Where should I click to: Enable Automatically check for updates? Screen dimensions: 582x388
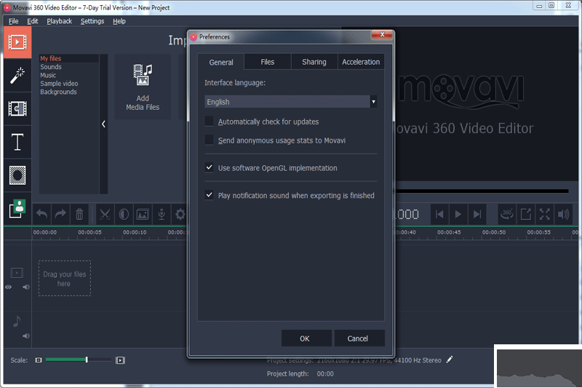point(210,122)
